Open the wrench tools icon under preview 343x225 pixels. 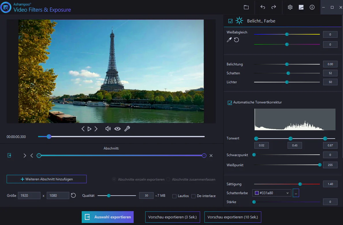127,129
